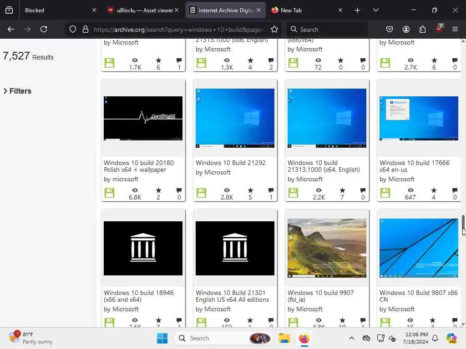Close the Blocked tab

tap(94, 10)
